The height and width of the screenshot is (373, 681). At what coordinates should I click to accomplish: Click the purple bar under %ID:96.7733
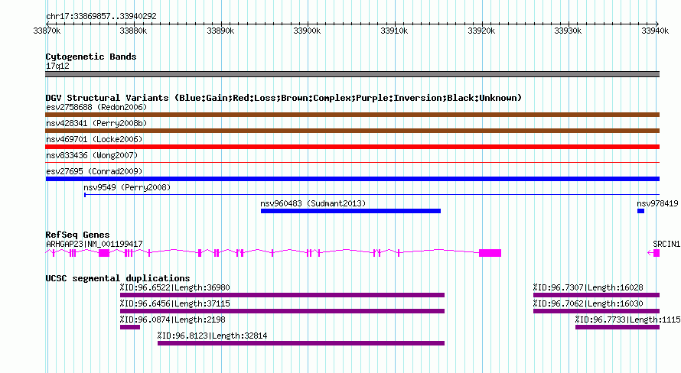[x=617, y=327]
